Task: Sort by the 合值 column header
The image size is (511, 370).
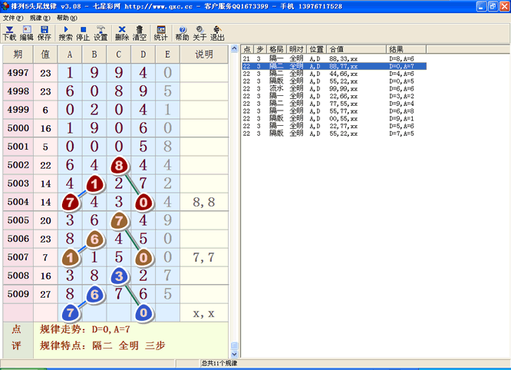Action: (x=356, y=49)
